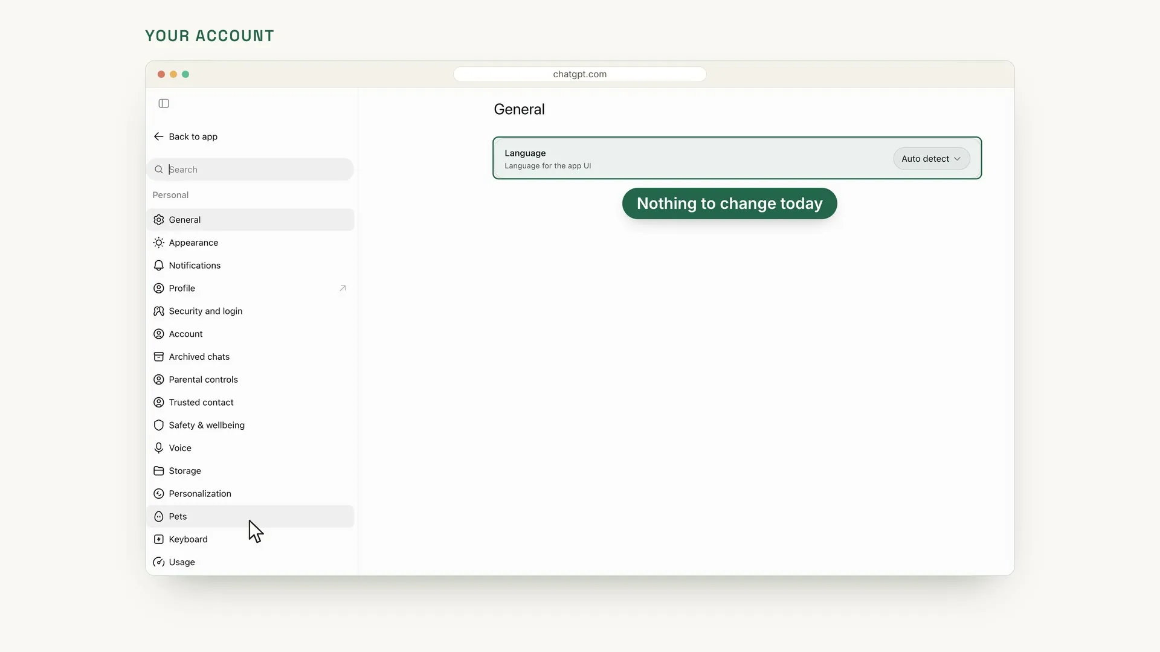Viewport: 1160px width, 652px height.
Task: Focus the settings Search field
Action: pyautogui.click(x=250, y=170)
